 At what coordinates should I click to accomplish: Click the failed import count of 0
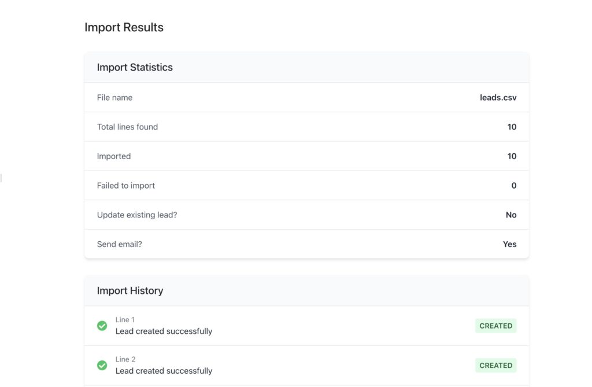(x=514, y=186)
